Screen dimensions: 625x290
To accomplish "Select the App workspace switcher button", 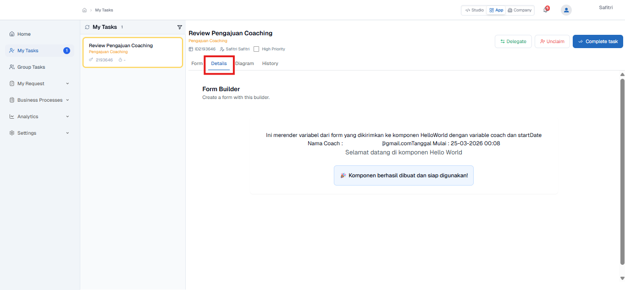I will [496, 10].
